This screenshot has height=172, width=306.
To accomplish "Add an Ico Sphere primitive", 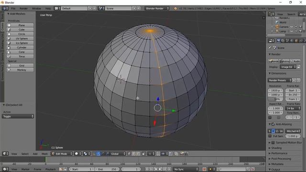I will tap(20, 43).
